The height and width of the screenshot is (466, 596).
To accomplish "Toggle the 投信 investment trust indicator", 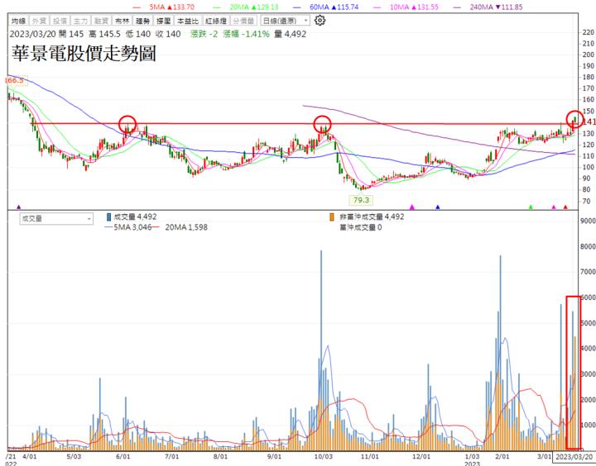I will click(x=60, y=21).
